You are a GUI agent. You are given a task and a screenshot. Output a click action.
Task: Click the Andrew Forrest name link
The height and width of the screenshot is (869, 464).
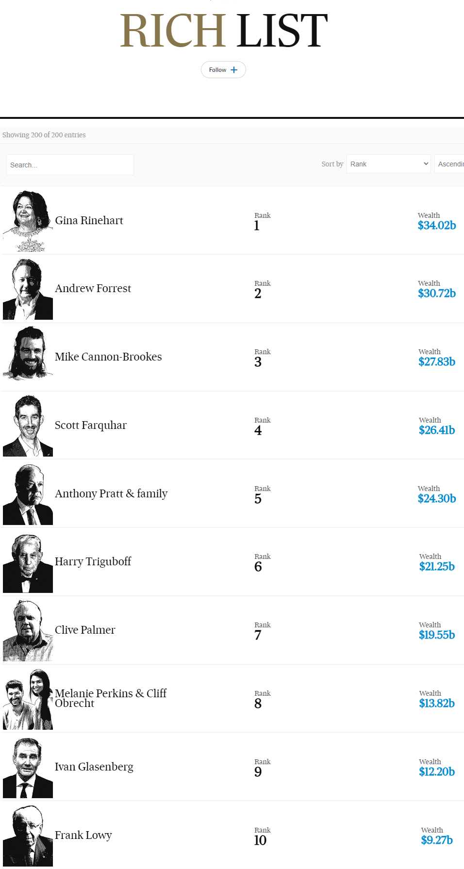(93, 289)
